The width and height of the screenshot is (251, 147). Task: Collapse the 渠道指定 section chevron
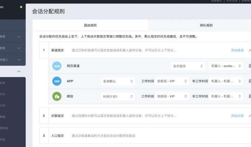point(250,50)
